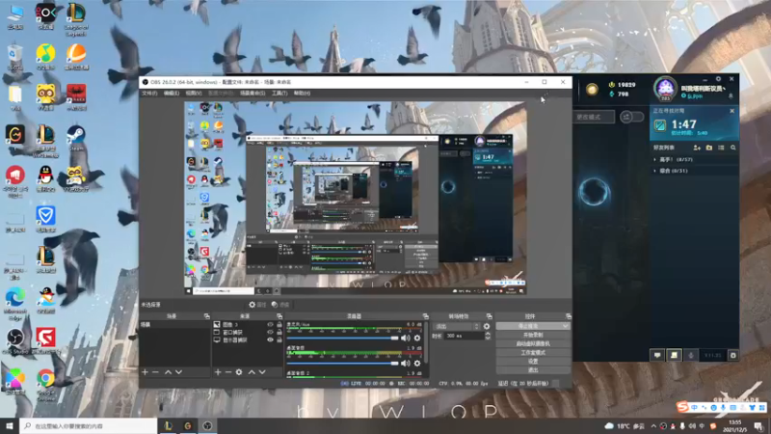Hide the Window Capture source
Screen dimensions: 771x434
point(270,332)
